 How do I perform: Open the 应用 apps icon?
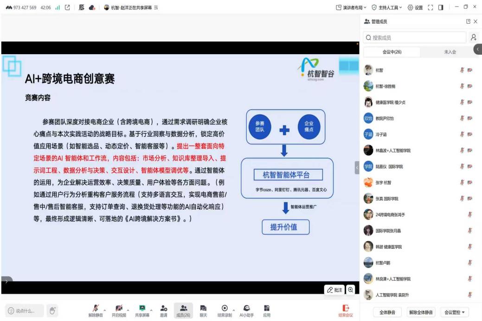click(x=267, y=308)
